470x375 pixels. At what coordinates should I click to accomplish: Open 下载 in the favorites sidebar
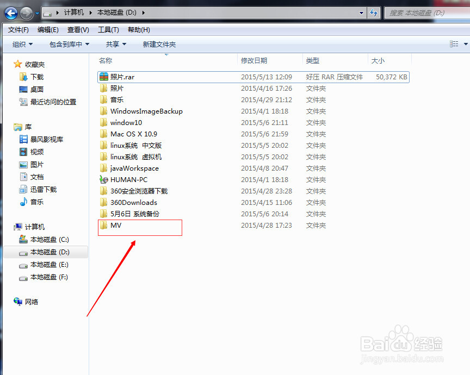point(32,77)
